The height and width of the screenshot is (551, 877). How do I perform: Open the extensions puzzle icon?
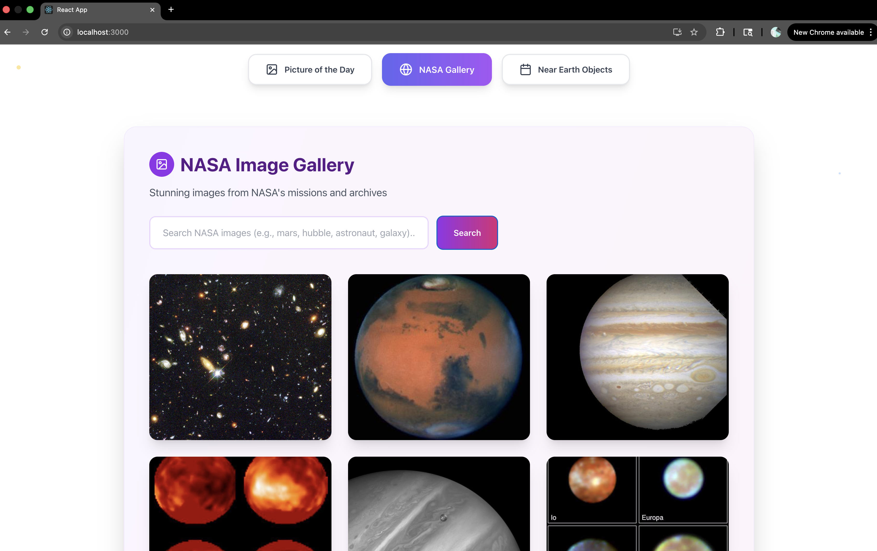[x=720, y=32]
